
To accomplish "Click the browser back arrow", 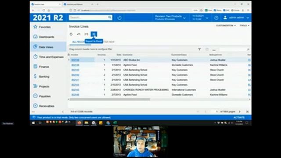I will pyautogui.click(x=33, y=11).
